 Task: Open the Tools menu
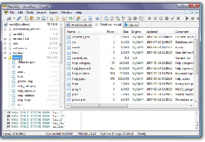(x=30, y=12)
